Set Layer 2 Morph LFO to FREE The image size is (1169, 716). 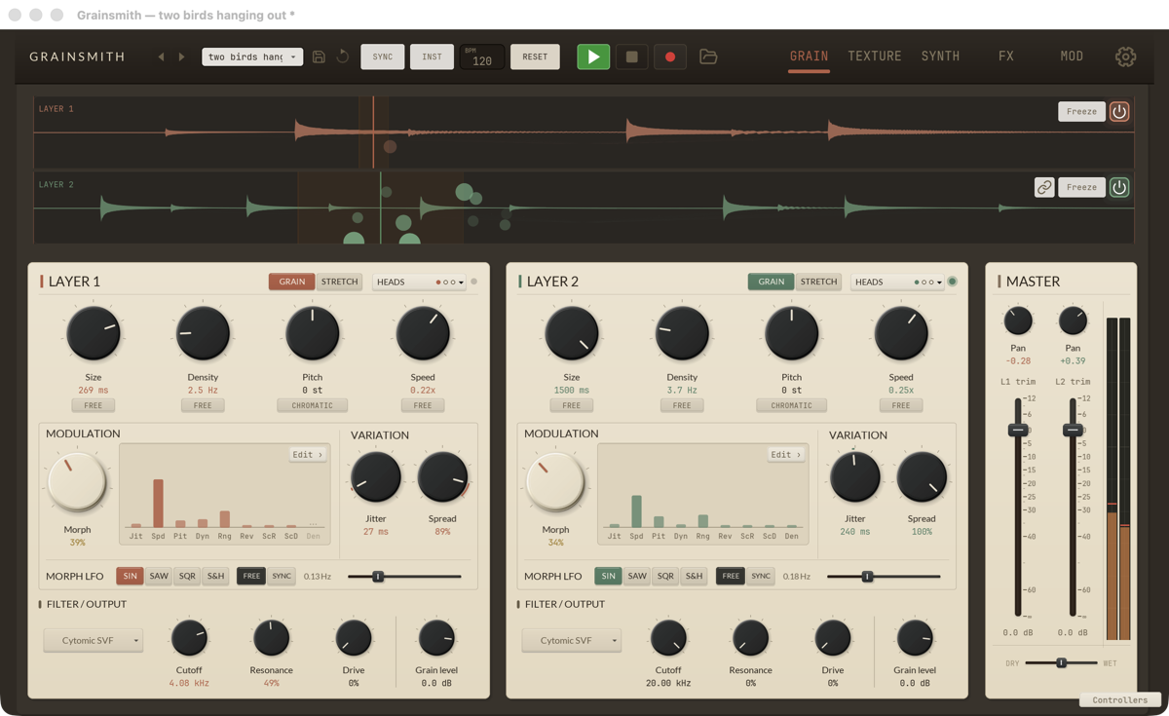[x=730, y=576]
